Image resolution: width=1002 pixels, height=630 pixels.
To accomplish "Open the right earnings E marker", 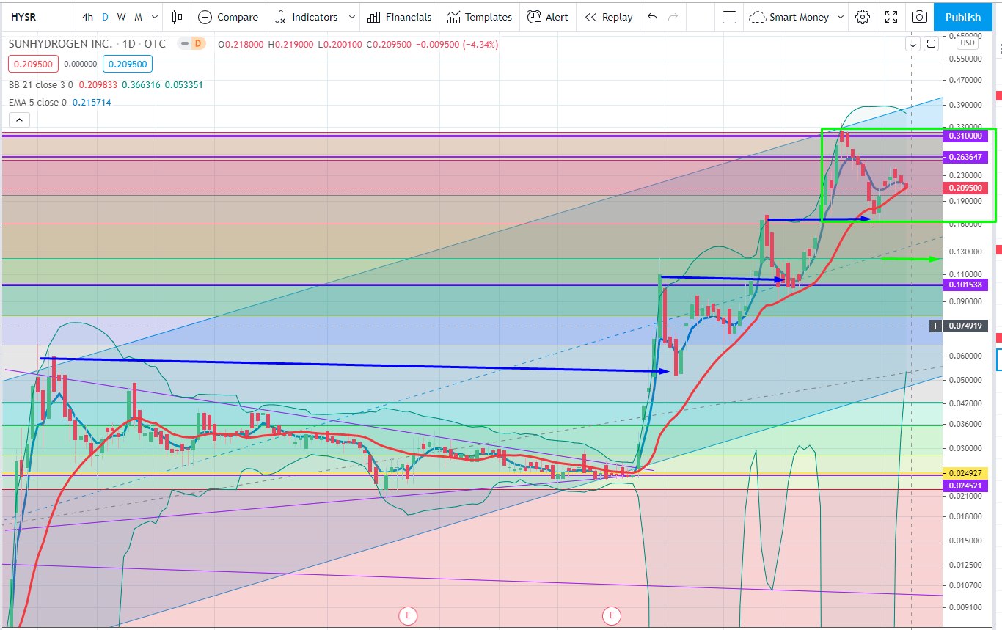I will coord(611,615).
